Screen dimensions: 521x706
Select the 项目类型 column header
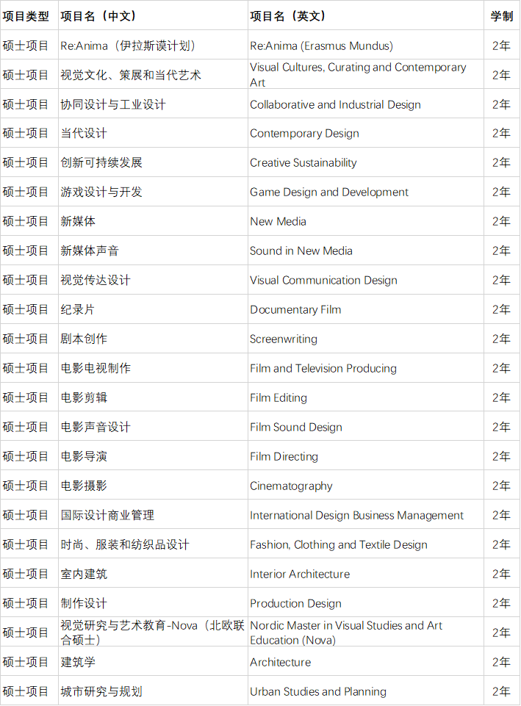click(29, 15)
